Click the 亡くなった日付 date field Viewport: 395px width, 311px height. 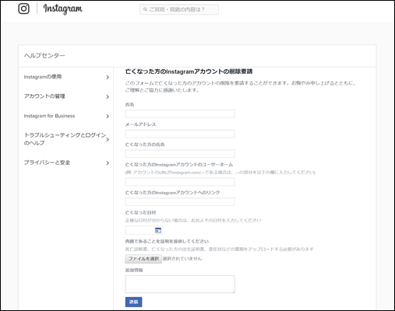[x=144, y=230]
